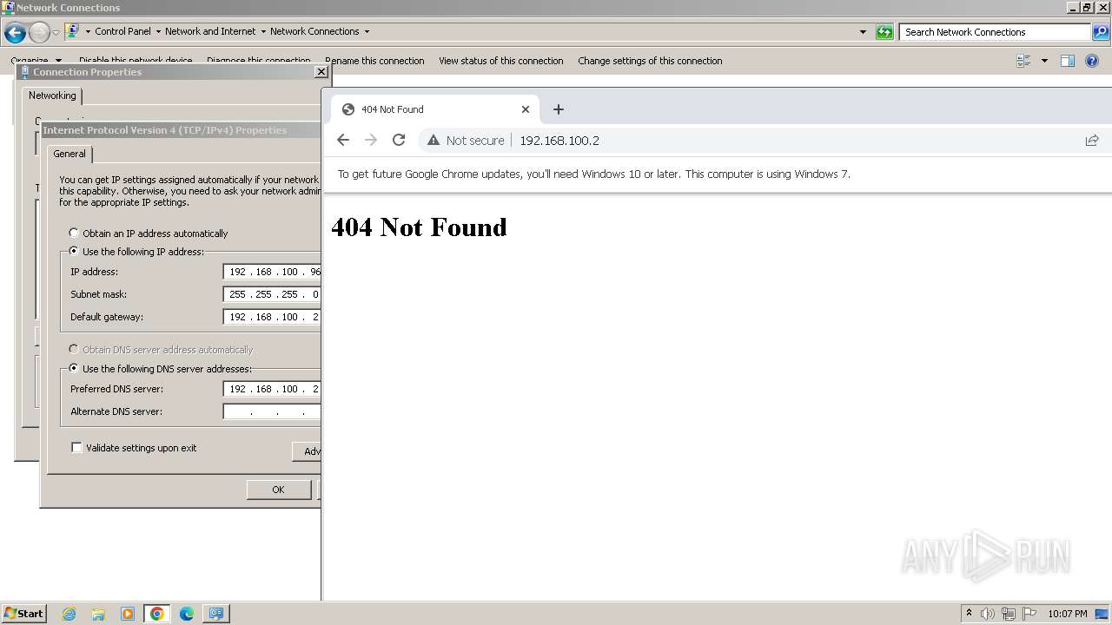Change the explorer view icon

coord(1023,61)
